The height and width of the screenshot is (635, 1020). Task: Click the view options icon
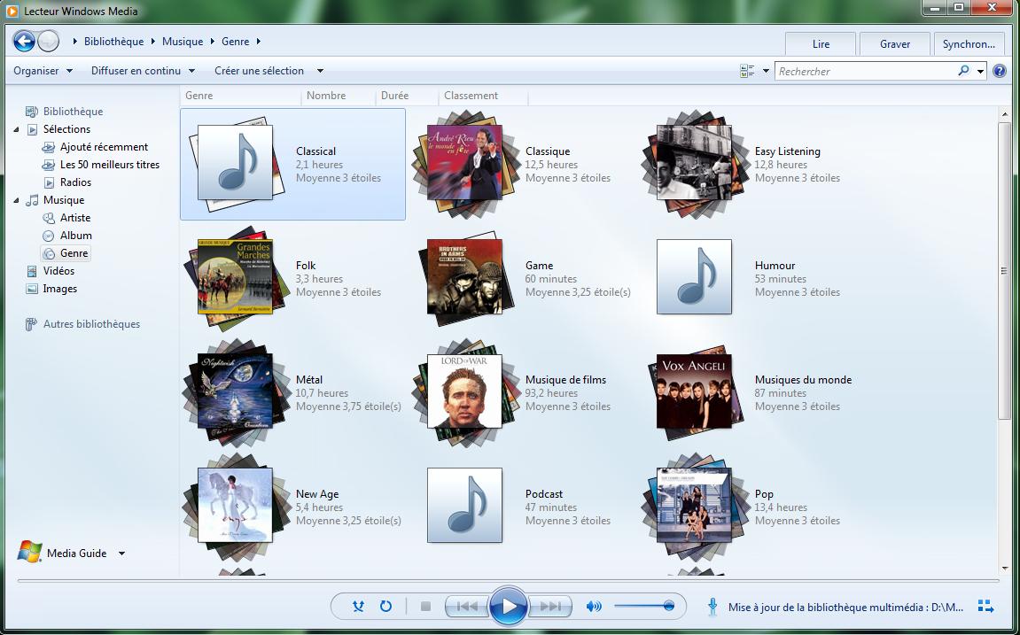(x=747, y=72)
